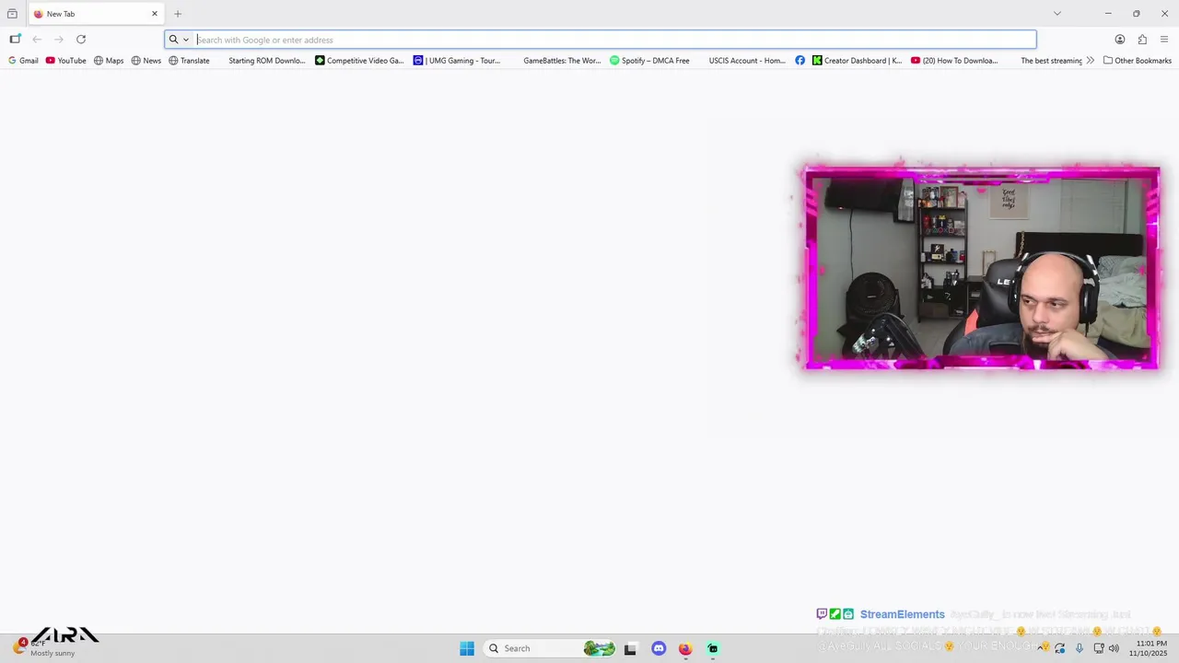Image resolution: width=1179 pixels, height=663 pixels.
Task: Open a new tab with the plus button
Action: click(178, 14)
